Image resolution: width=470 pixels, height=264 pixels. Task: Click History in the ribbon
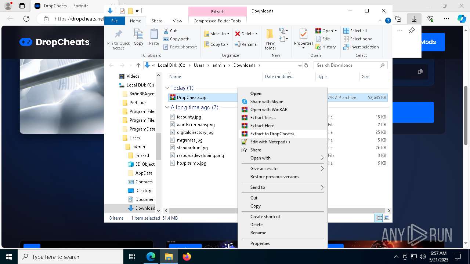coord(326,47)
